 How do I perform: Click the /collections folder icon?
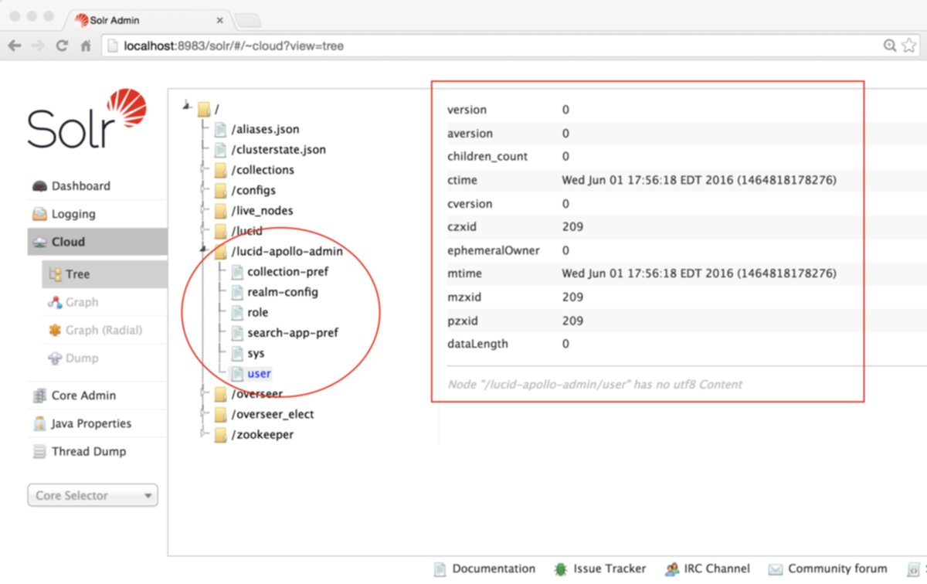click(220, 170)
